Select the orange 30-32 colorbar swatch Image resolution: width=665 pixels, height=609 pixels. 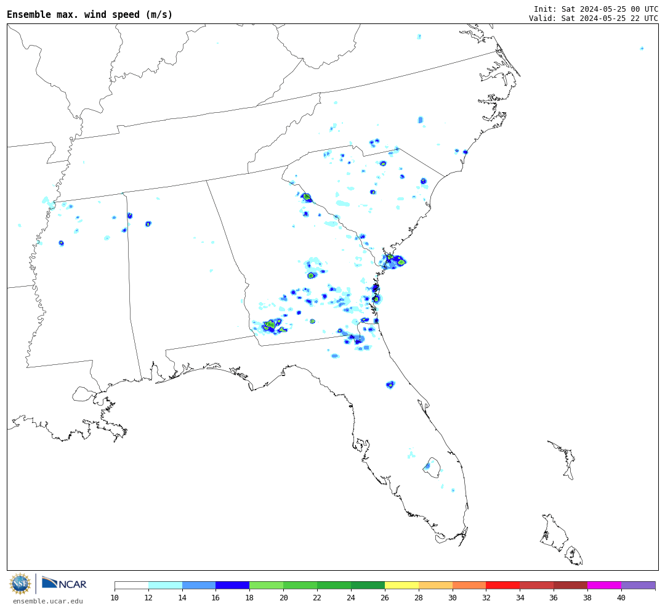(469, 585)
